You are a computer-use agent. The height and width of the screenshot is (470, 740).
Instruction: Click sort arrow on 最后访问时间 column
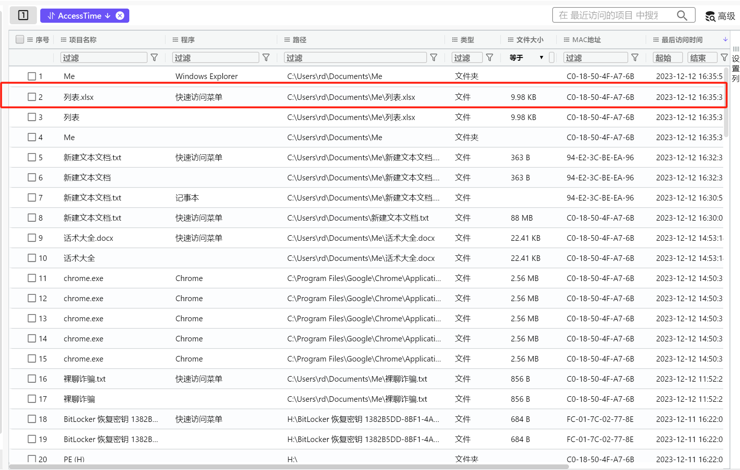tap(725, 40)
